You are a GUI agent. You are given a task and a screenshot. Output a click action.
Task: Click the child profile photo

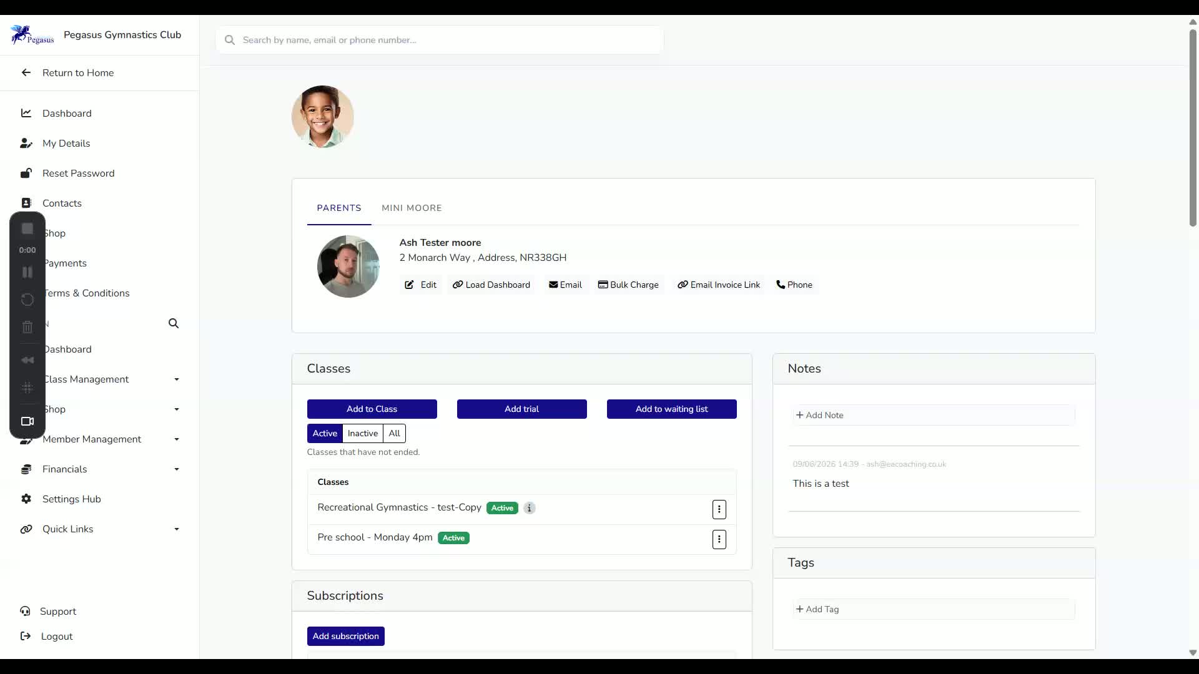[323, 117]
